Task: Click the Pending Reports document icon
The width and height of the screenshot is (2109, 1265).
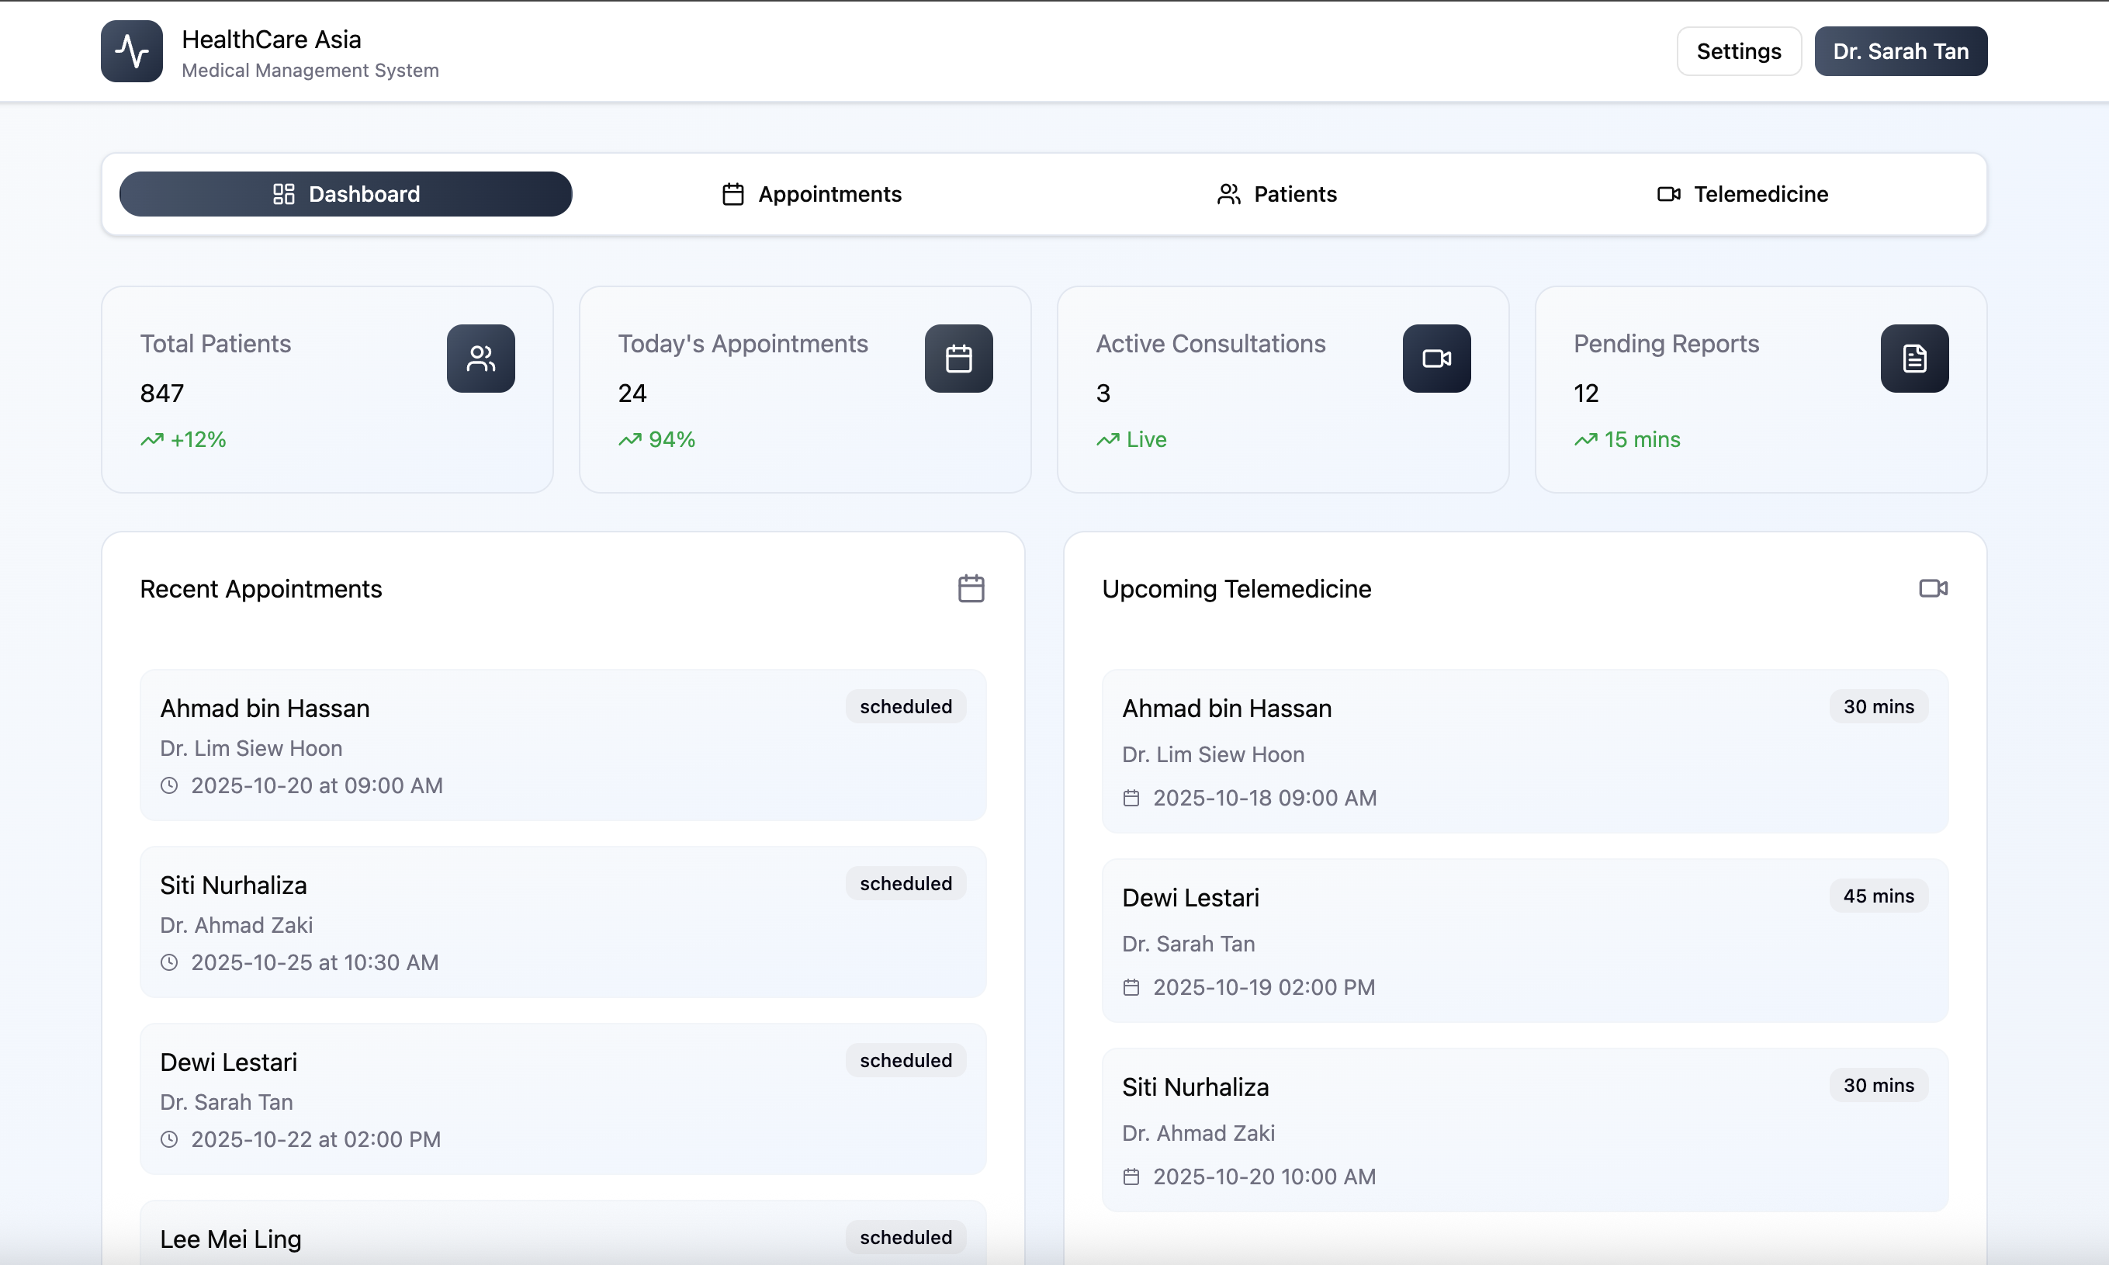Action: (x=1914, y=358)
